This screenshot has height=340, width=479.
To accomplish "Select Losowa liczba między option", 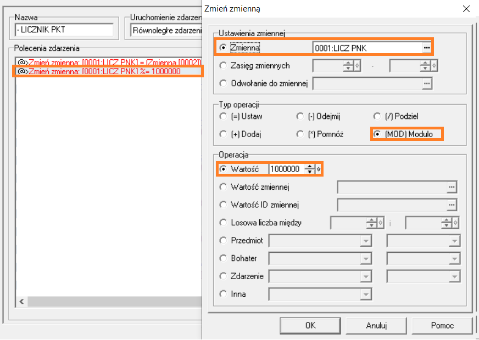I will coord(223,223).
